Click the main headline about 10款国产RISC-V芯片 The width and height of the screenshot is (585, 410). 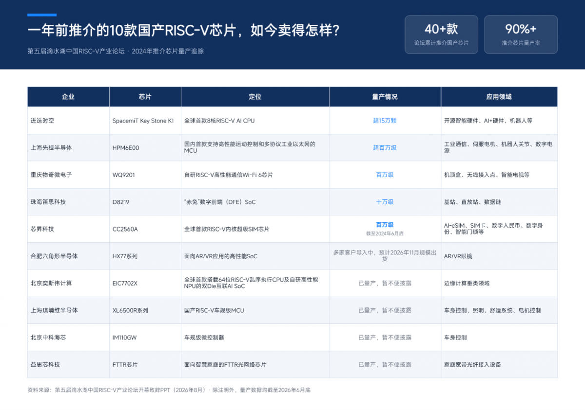tap(184, 31)
